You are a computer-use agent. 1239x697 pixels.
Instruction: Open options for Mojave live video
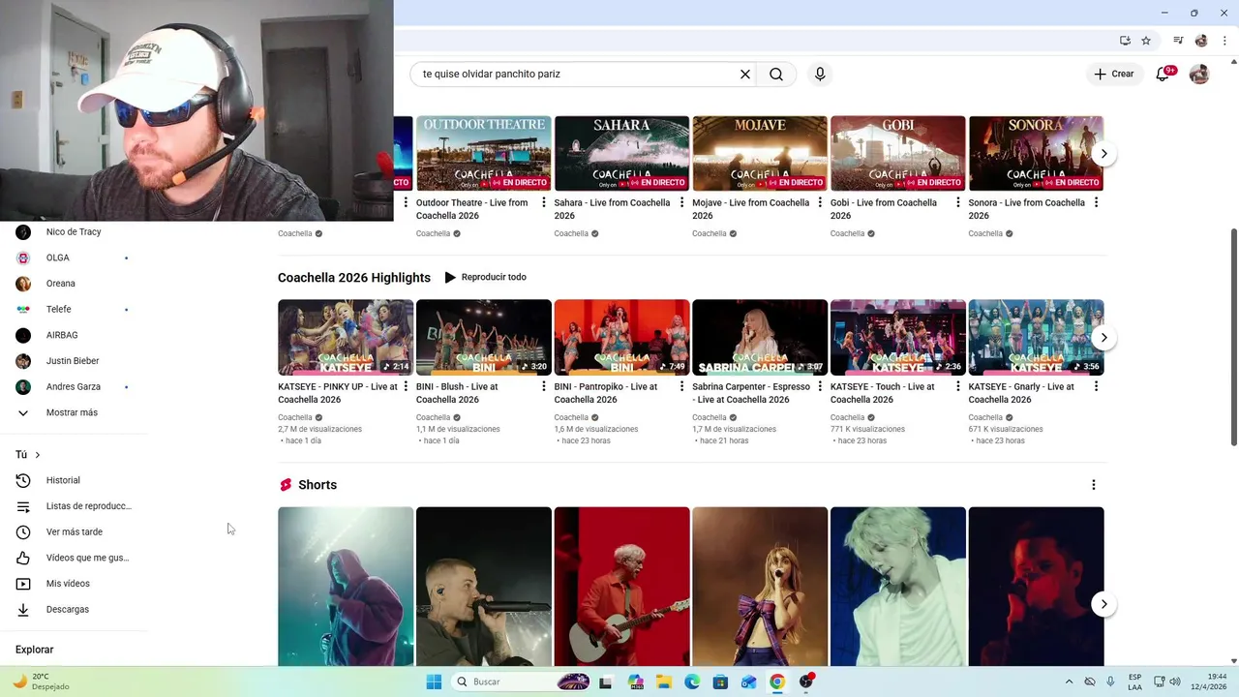point(820,202)
